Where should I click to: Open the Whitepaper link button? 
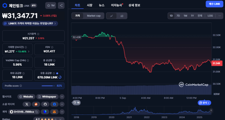click(x=47, y=97)
